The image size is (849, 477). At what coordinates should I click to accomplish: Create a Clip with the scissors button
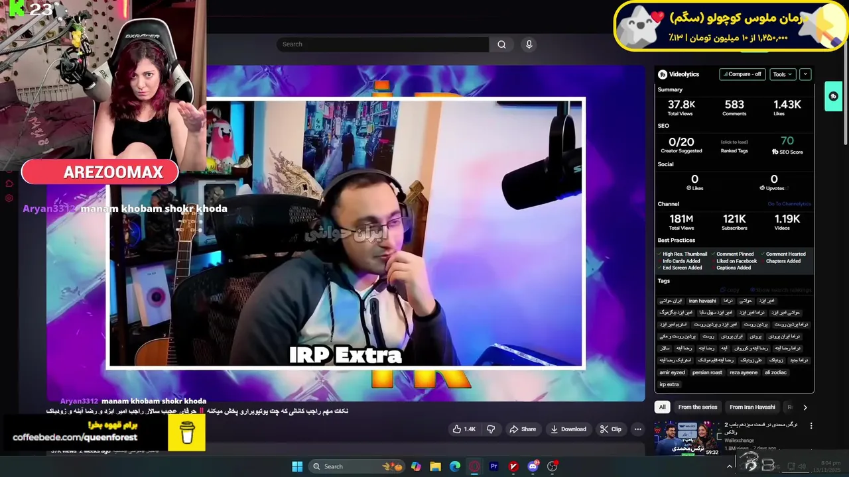click(x=610, y=429)
